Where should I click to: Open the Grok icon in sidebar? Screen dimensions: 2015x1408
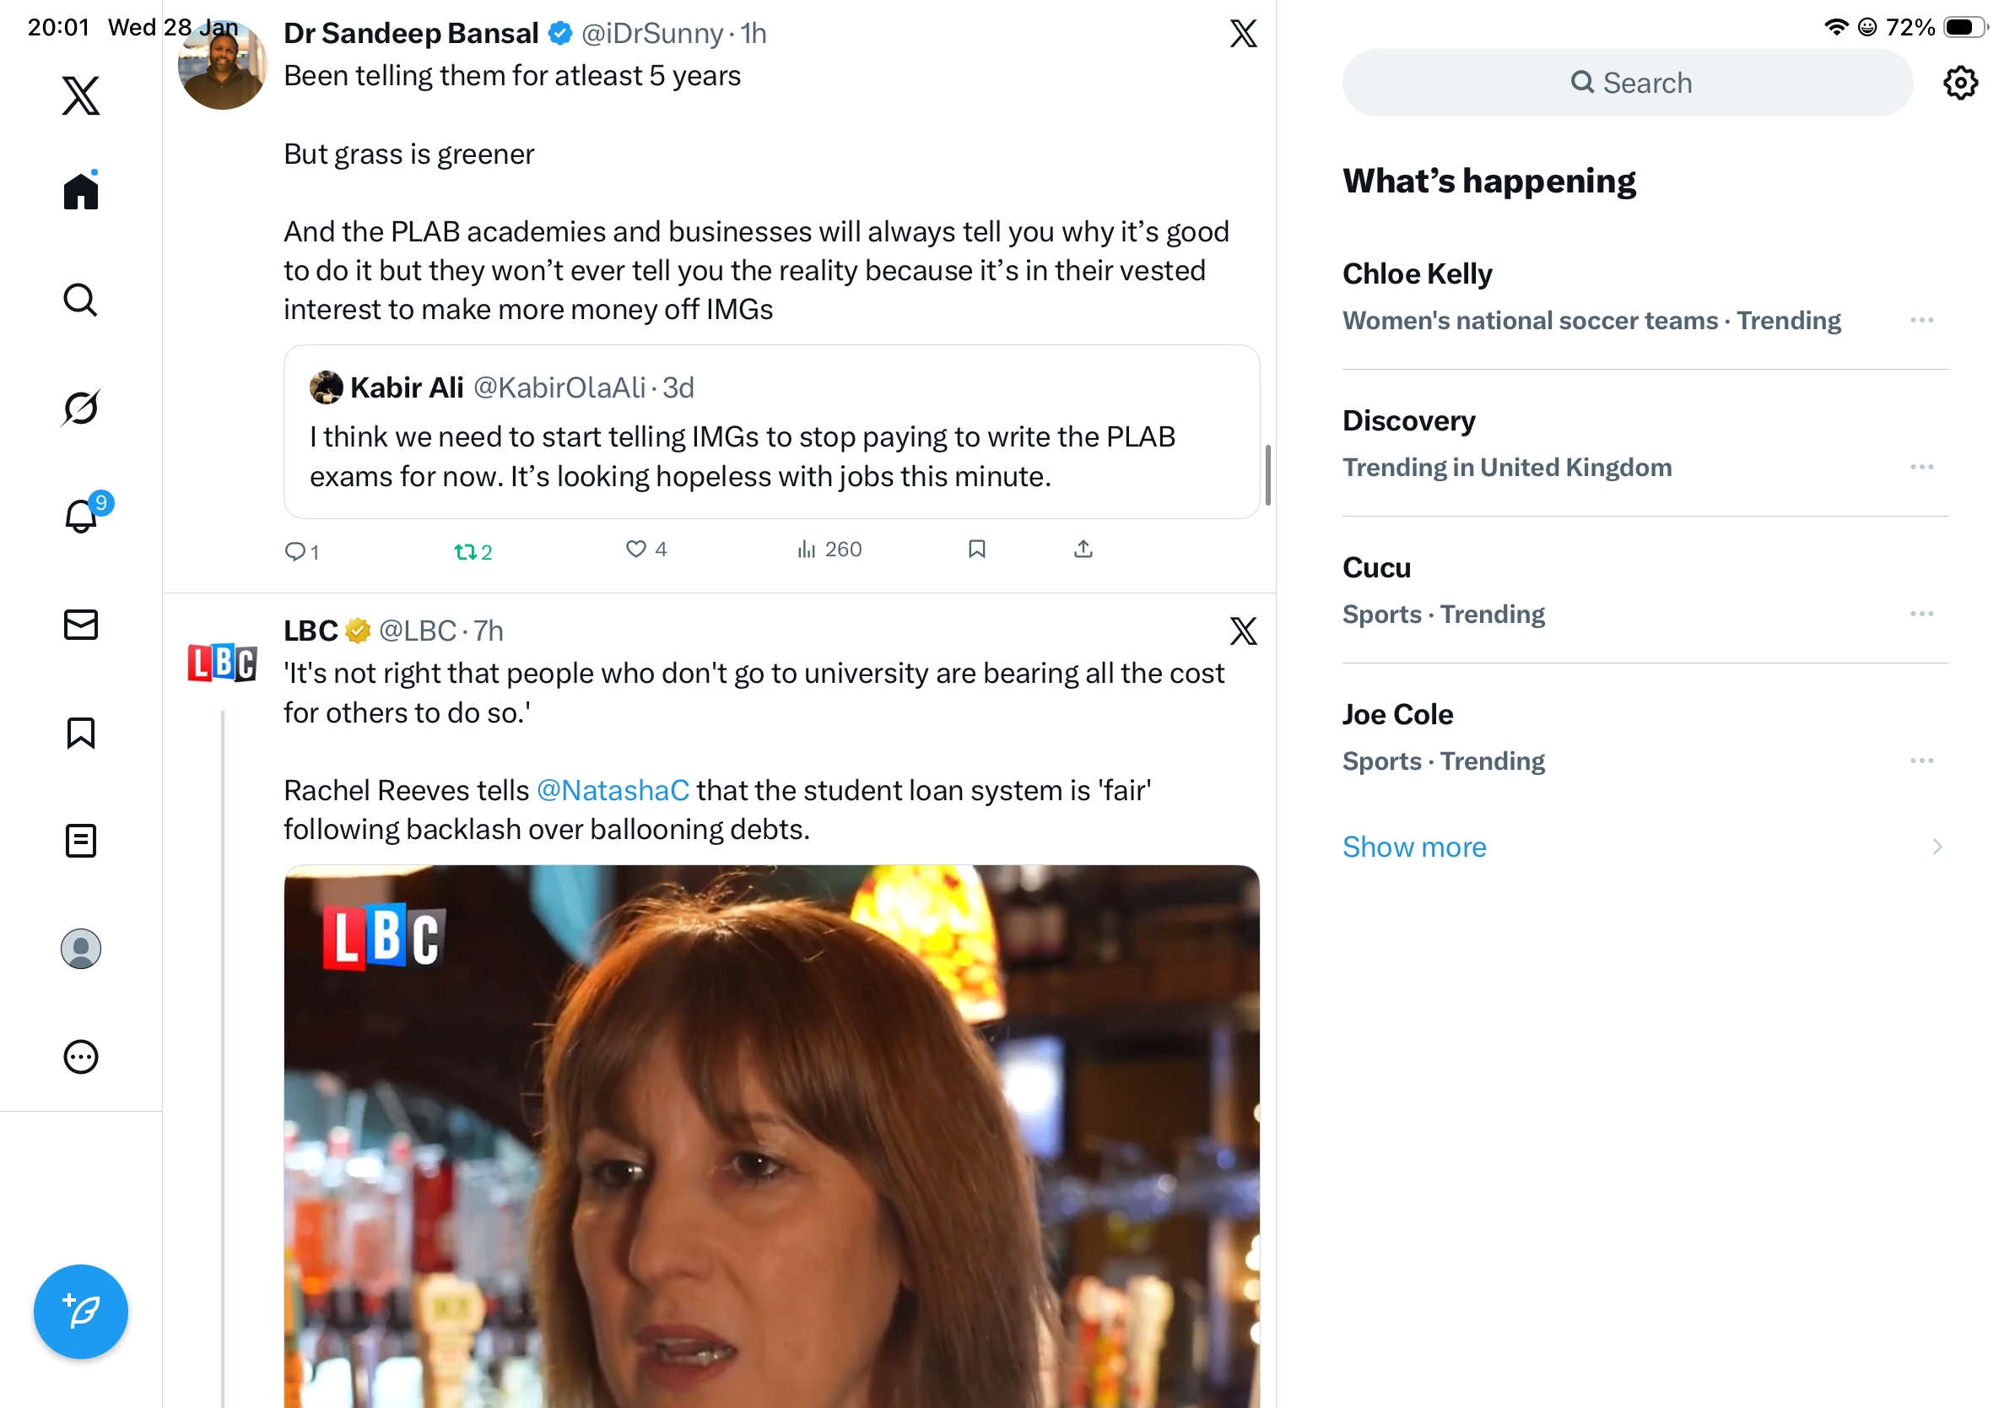81,408
